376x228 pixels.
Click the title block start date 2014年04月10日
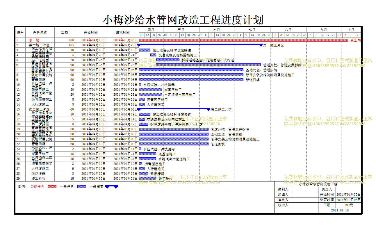pos(348,195)
